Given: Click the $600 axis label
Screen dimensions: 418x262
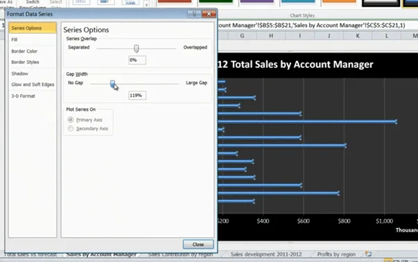Looking at the screenshot, I should pyautogui.click(x=304, y=221).
